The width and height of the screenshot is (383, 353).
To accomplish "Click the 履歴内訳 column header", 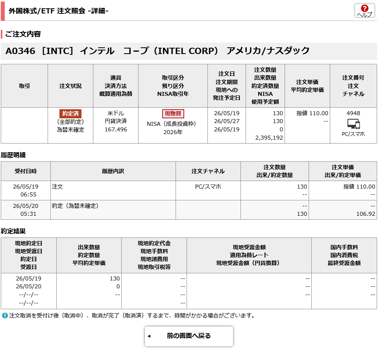I will 113,171.
